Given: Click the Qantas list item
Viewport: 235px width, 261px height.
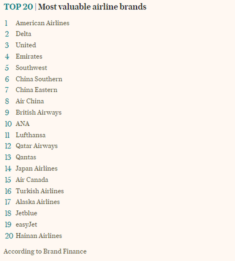Looking at the screenshot, I should pyautogui.click(x=26, y=157).
